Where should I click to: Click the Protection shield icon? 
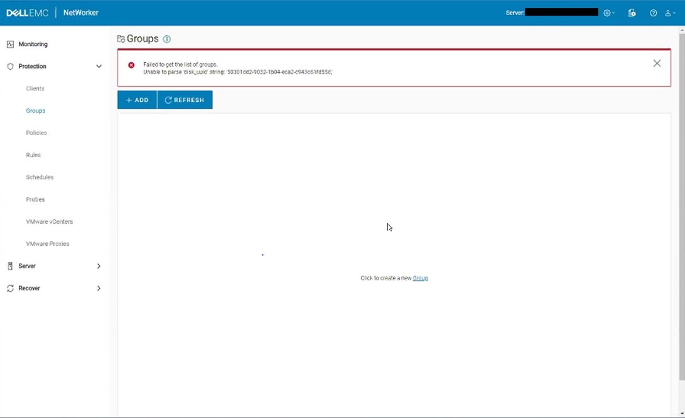click(10, 66)
